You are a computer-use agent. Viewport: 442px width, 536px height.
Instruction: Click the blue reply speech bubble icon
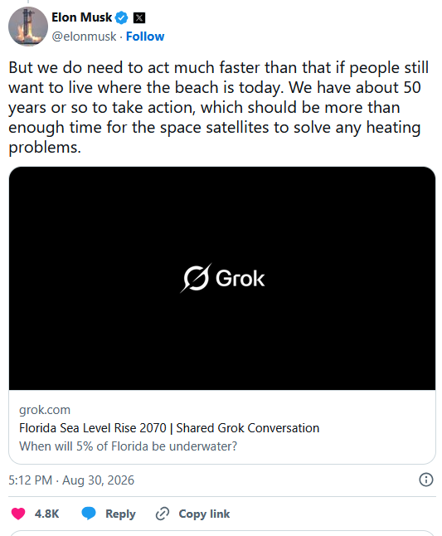[89, 514]
